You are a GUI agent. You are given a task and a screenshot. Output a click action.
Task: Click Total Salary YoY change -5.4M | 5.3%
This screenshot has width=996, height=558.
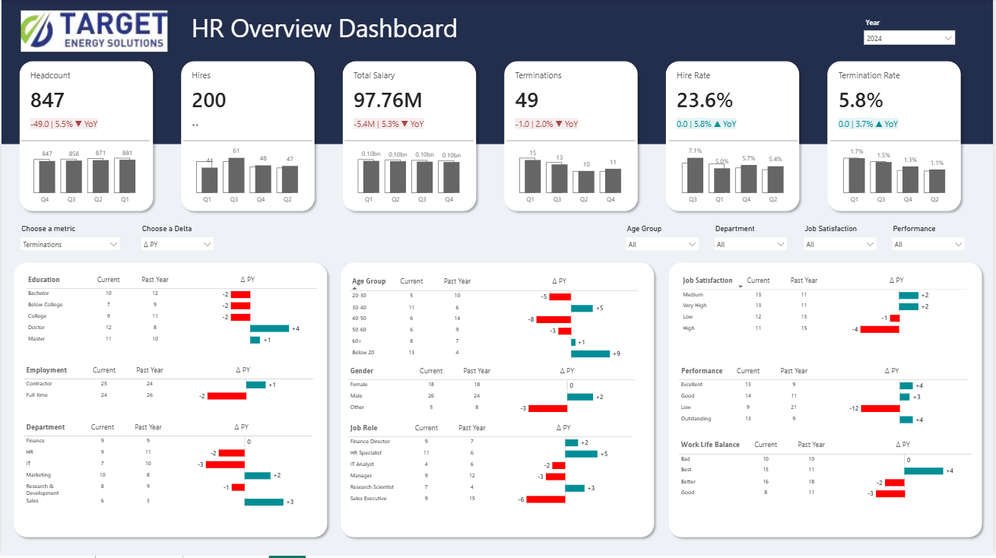(x=389, y=124)
